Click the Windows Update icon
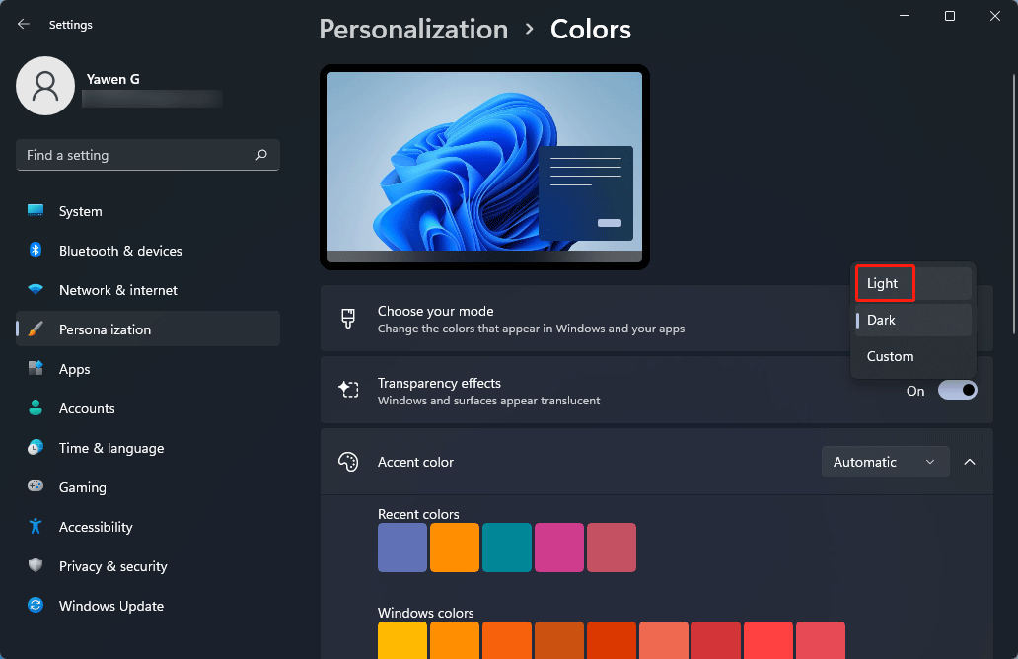The image size is (1018, 659). [36, 606]
